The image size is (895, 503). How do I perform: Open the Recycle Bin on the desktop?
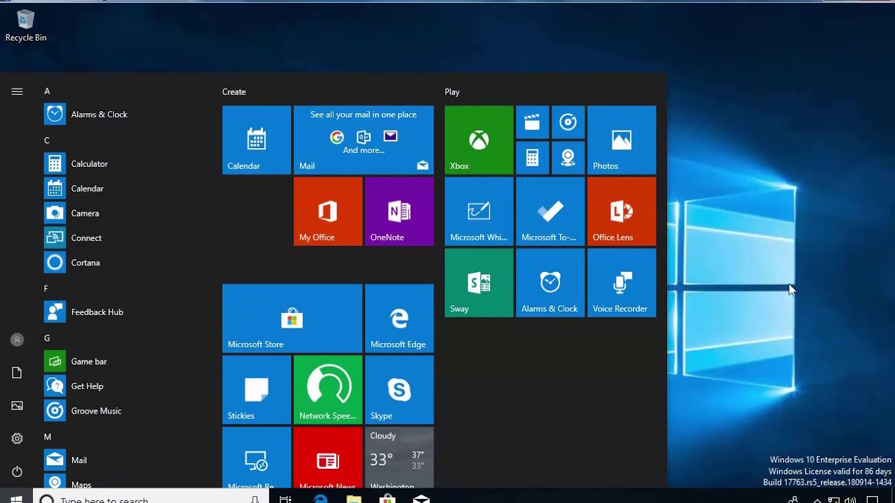(26, 27)
